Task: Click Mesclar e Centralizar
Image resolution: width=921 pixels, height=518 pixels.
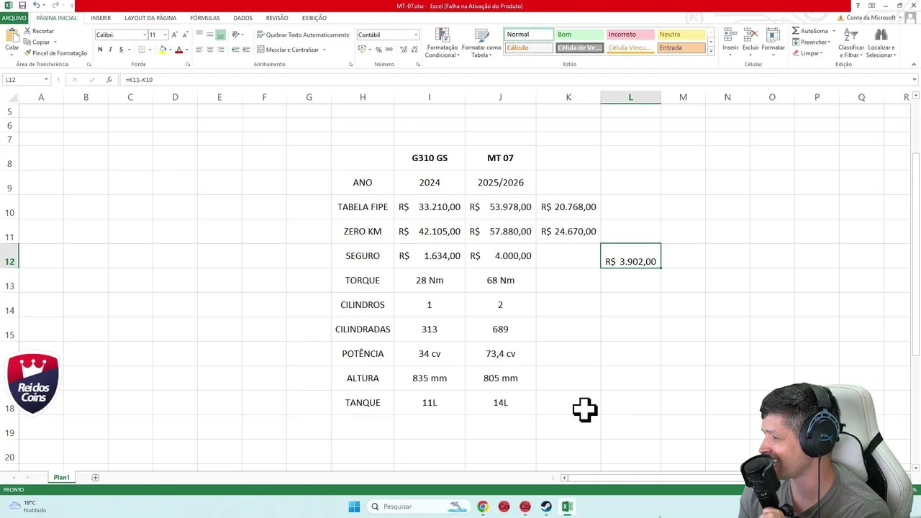Action: (x=287, y=50)
